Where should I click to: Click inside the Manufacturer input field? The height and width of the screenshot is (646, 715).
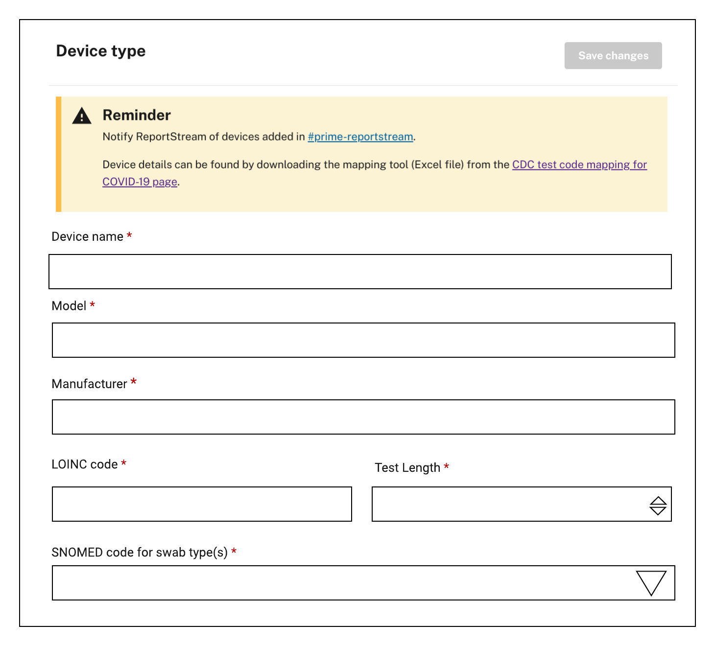pos(362,417)
